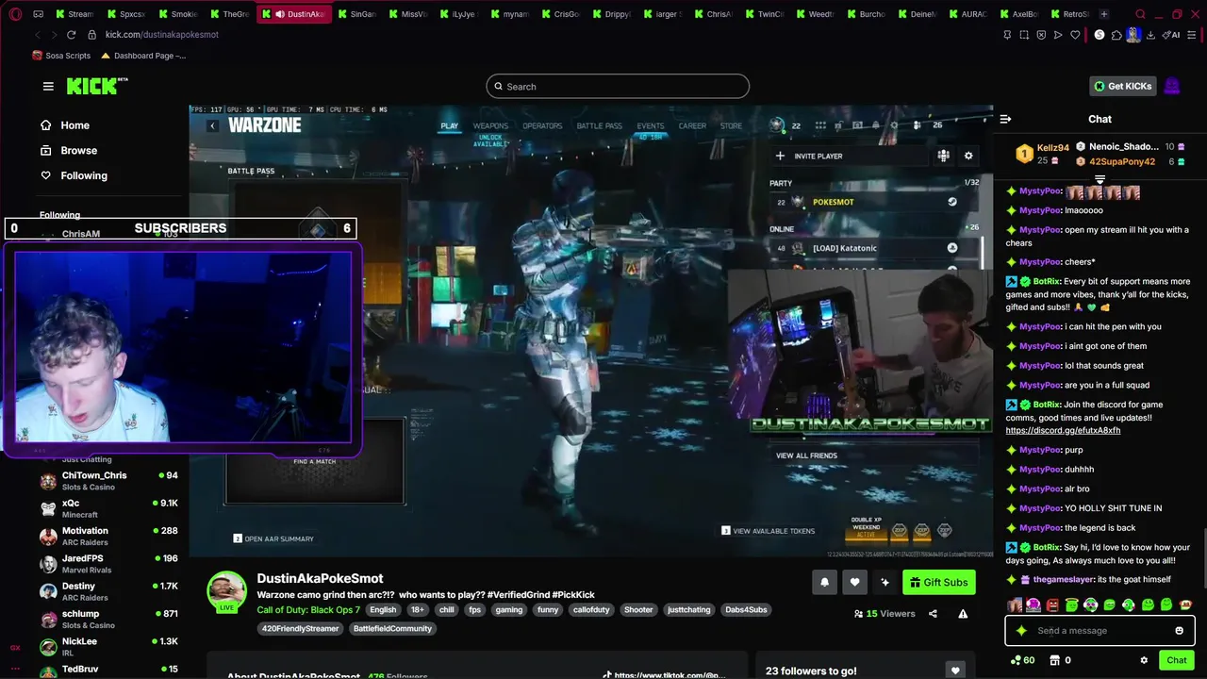Click the browser AI assistant icon
The width and height of the screenshot is (1207, 679).
[x=1172, y=35]
